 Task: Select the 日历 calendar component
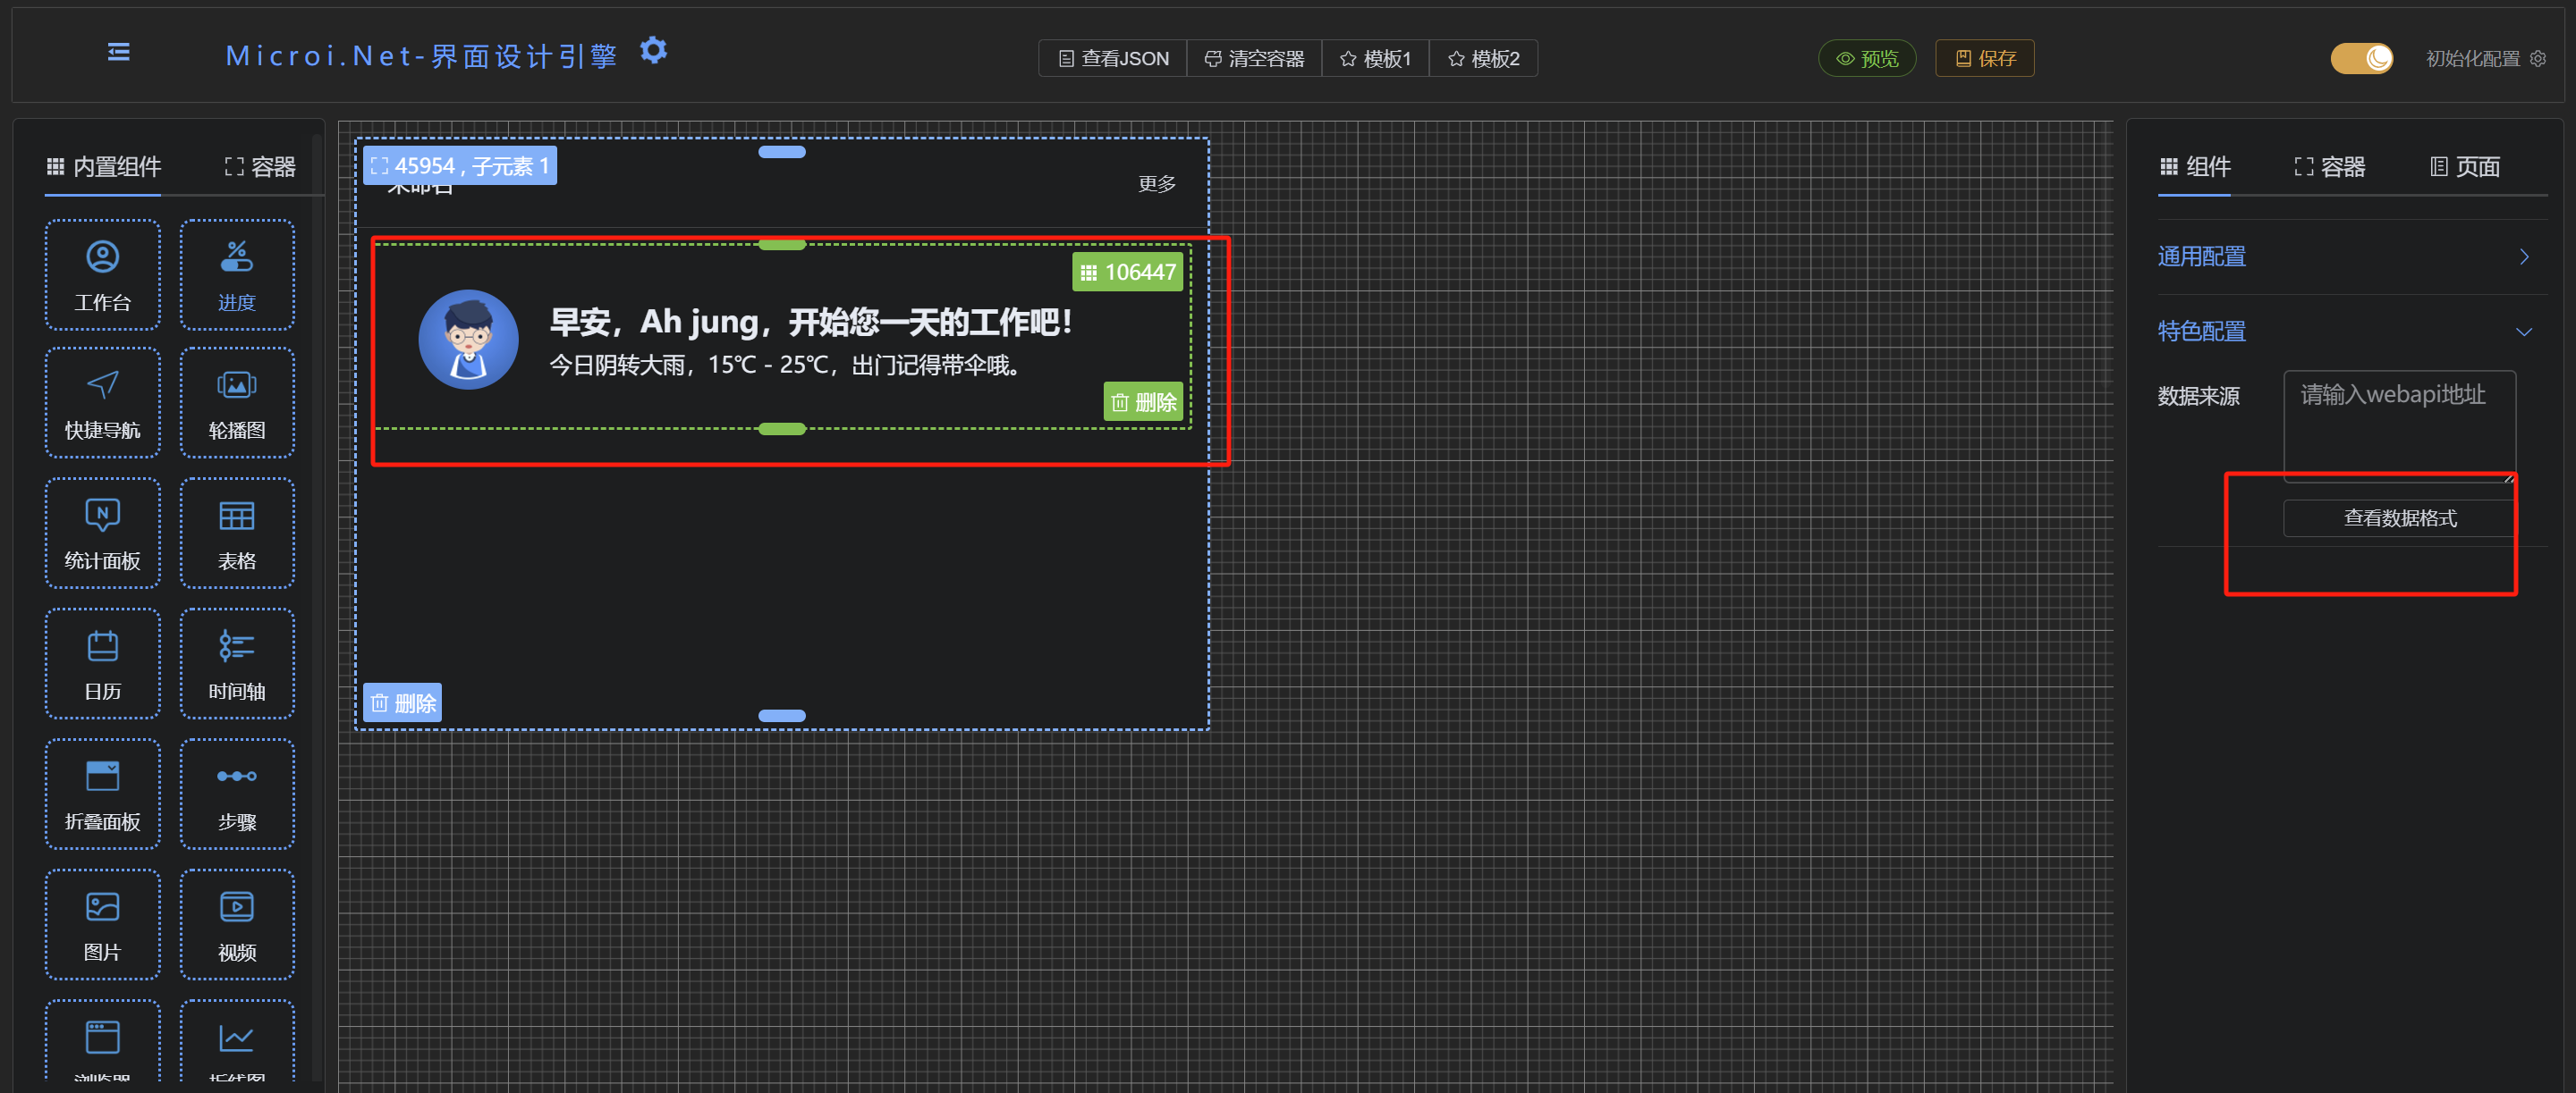[102, 663]
